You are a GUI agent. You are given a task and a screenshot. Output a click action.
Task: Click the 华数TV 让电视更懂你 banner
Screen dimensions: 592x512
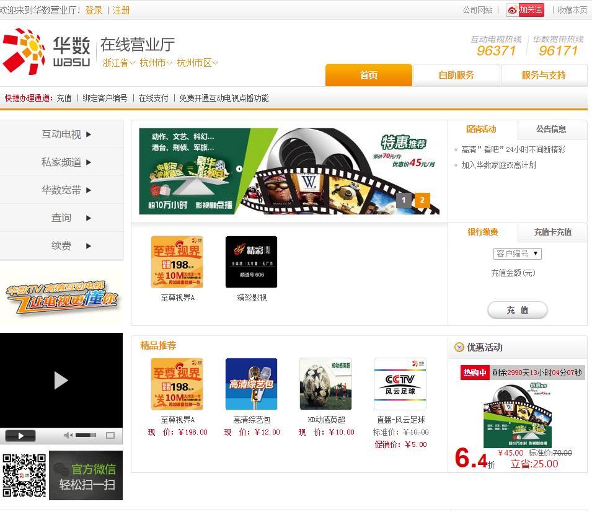pyautogui.click(x=61, y=298)
